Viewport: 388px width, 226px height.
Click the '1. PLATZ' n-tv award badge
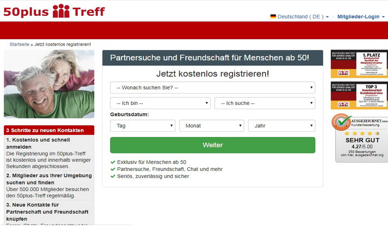pyautogui.click(x=359, y=64)
